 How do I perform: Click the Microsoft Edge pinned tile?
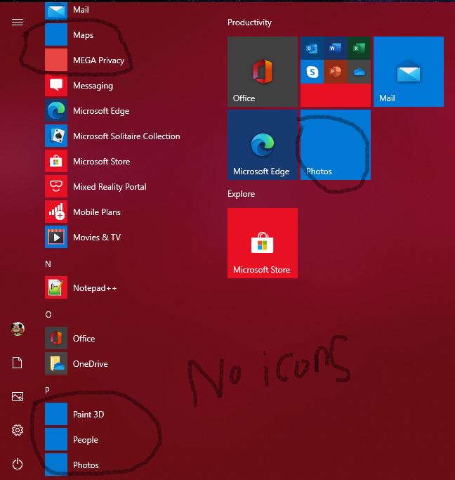click(263, 145)
